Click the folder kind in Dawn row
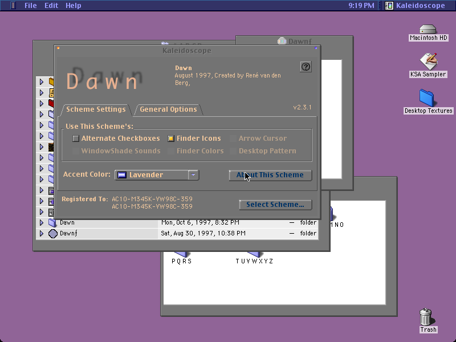The height and width of the screenshot is (342, 456). (308, 223)
